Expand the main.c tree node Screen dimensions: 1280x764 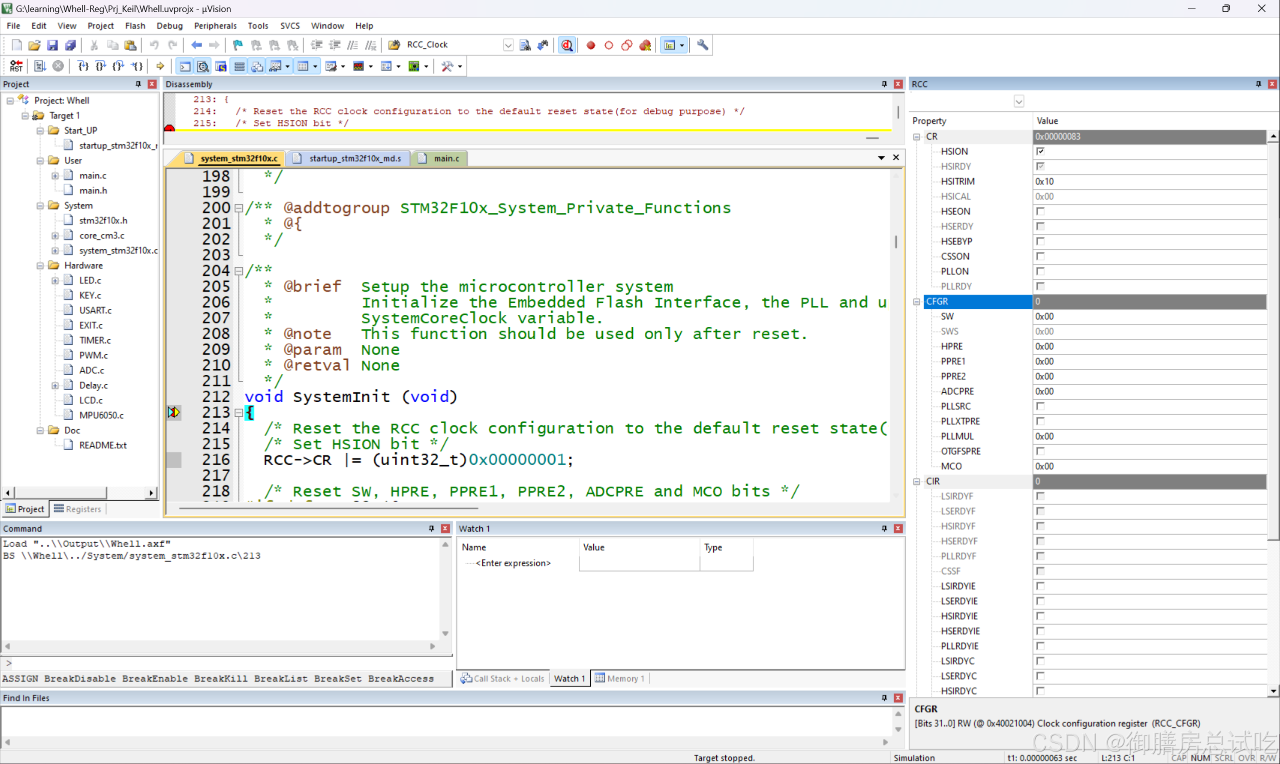[55, 175]
